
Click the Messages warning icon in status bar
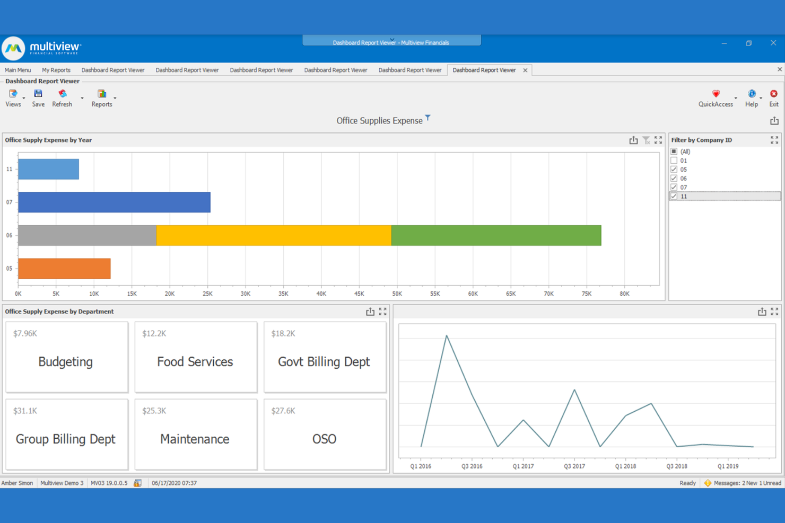point(708,483)
